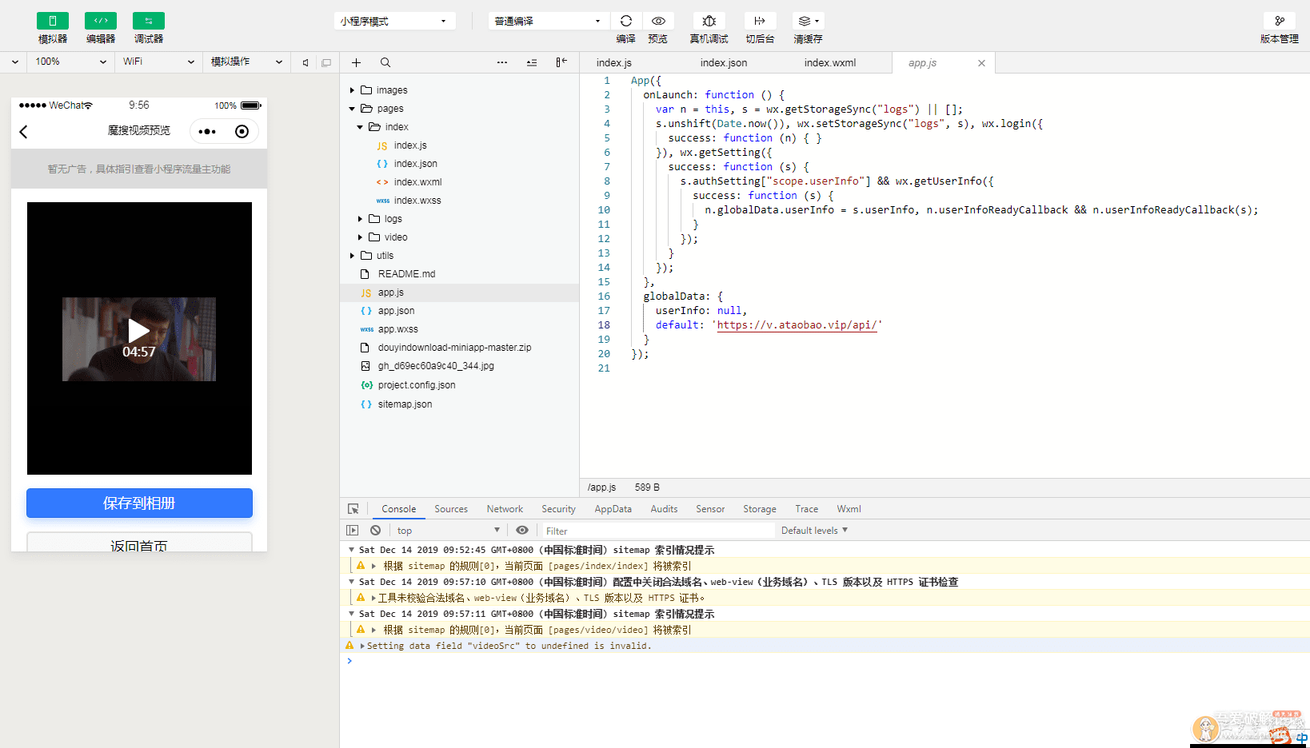Click the console Filter input field
This screenshot has height=748, width=1310.
pos(656,531)
